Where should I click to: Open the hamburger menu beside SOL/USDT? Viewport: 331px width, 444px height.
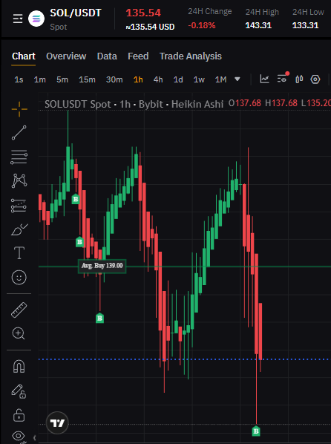click(18, 19)
